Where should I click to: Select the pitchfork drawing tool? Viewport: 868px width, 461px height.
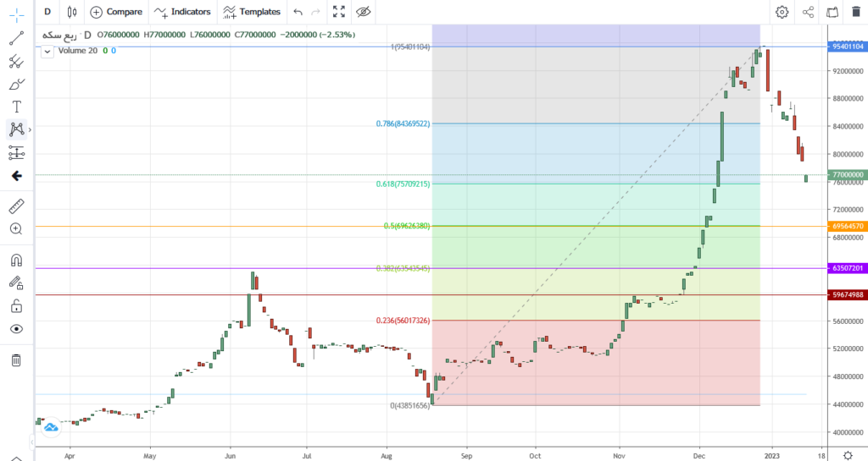coord(17,61)
